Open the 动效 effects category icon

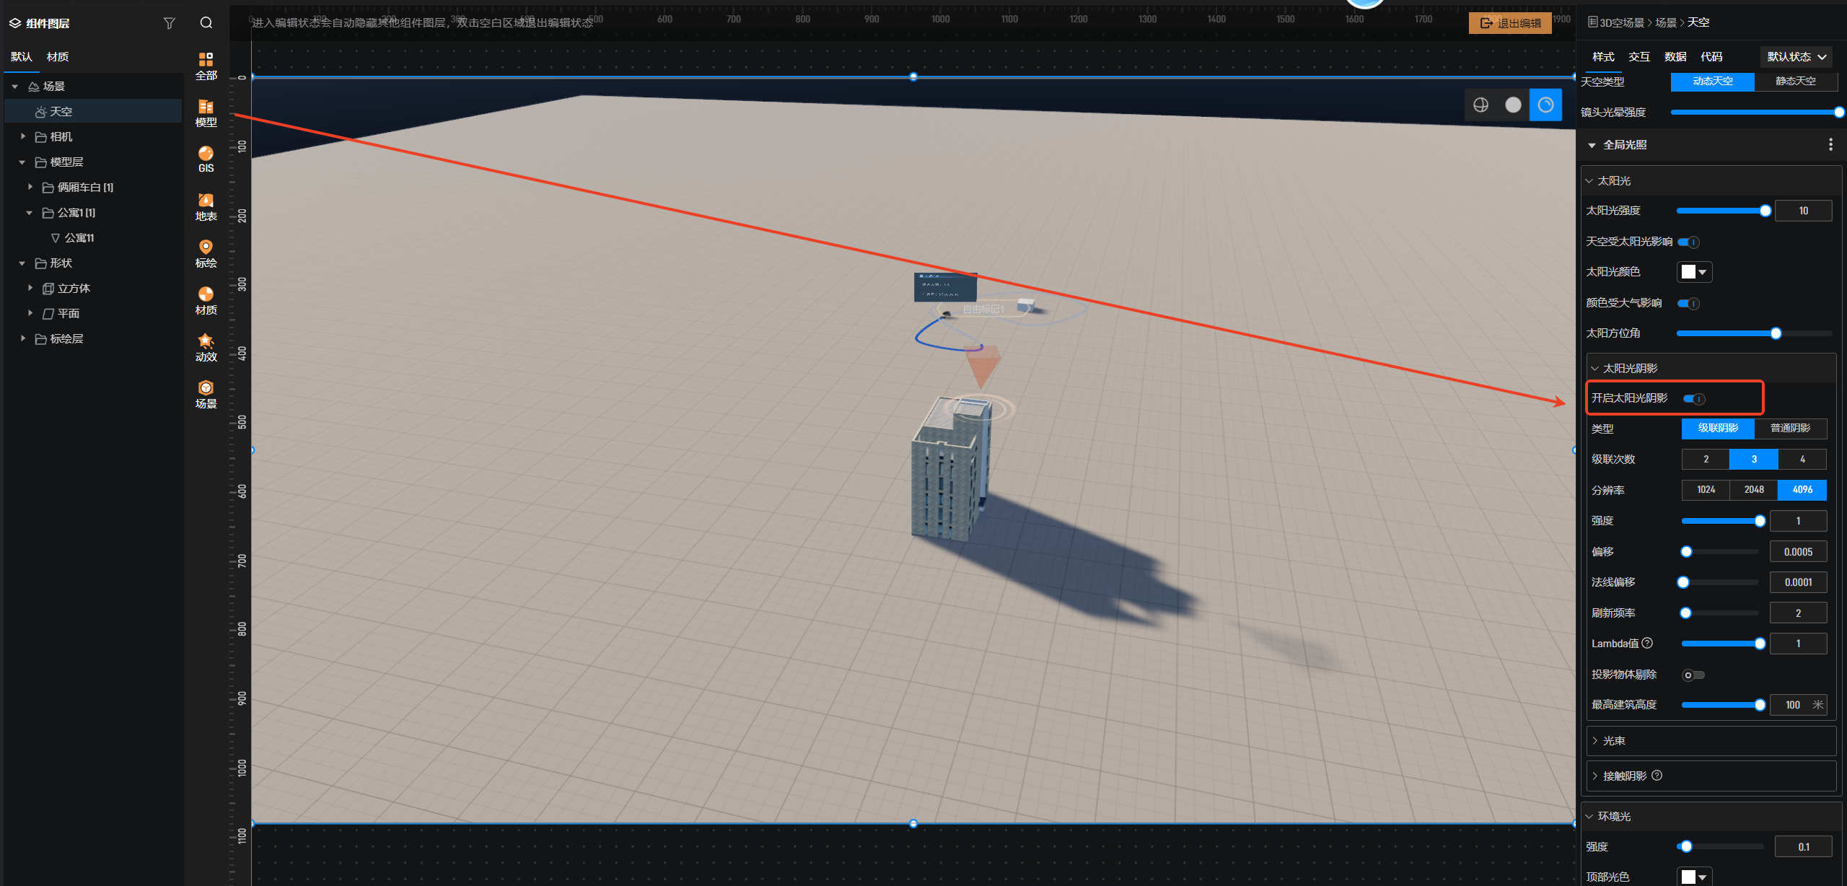tap(206, 348)
